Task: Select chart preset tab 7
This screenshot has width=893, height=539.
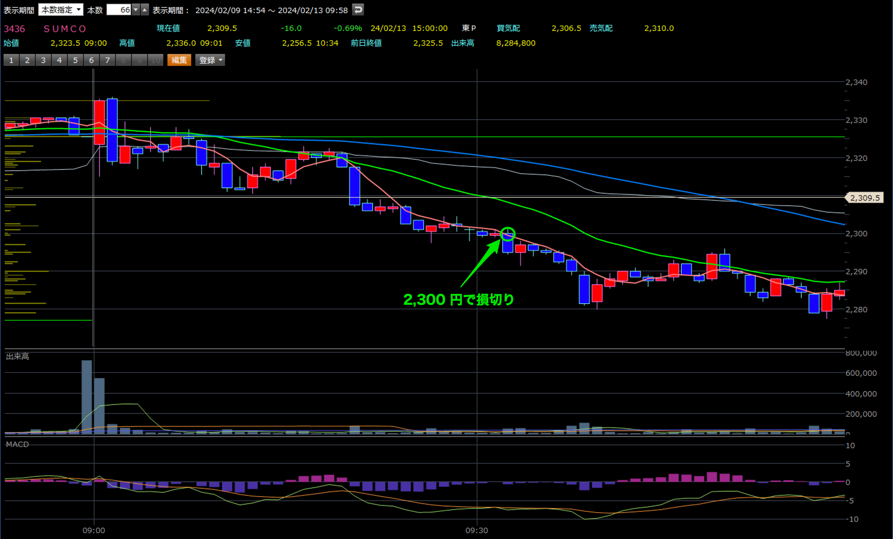Action: pyautogui.click(x=107, y=60)
